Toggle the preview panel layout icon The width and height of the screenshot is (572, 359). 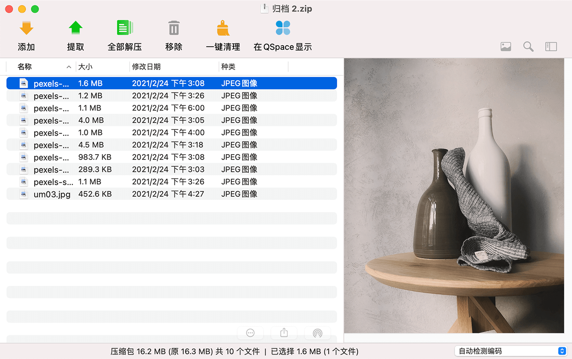[551, 46]
